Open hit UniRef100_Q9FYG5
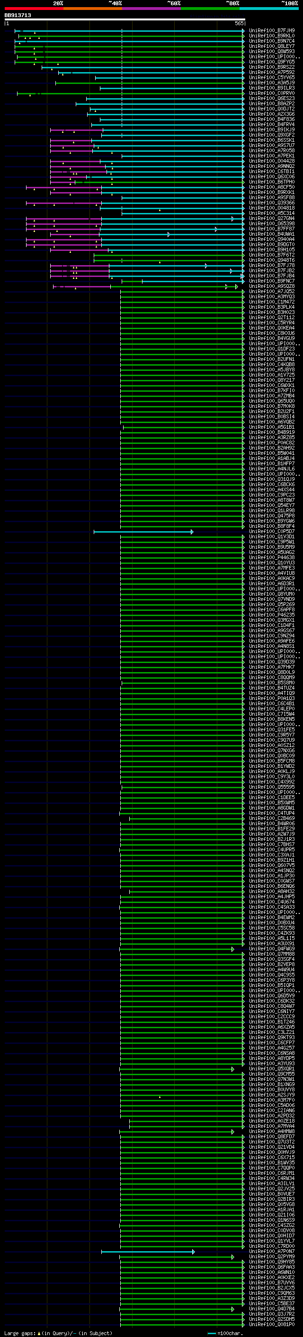Viewport: 303px width, 1337px height. (272, 62)
